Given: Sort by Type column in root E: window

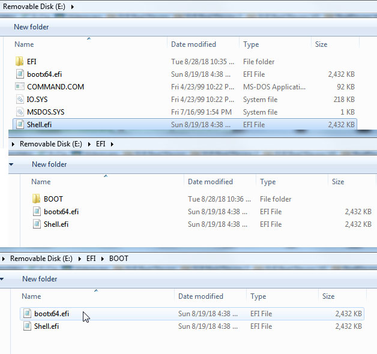Looking at the screenshot, I should [251, 44].
